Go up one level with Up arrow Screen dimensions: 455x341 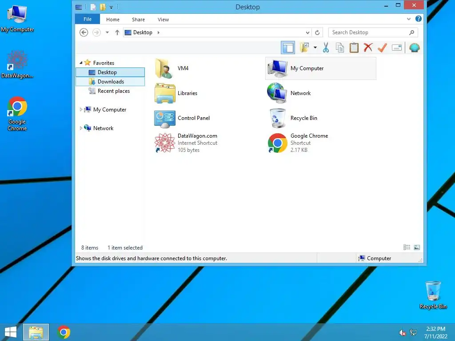[x=117, y=32]
